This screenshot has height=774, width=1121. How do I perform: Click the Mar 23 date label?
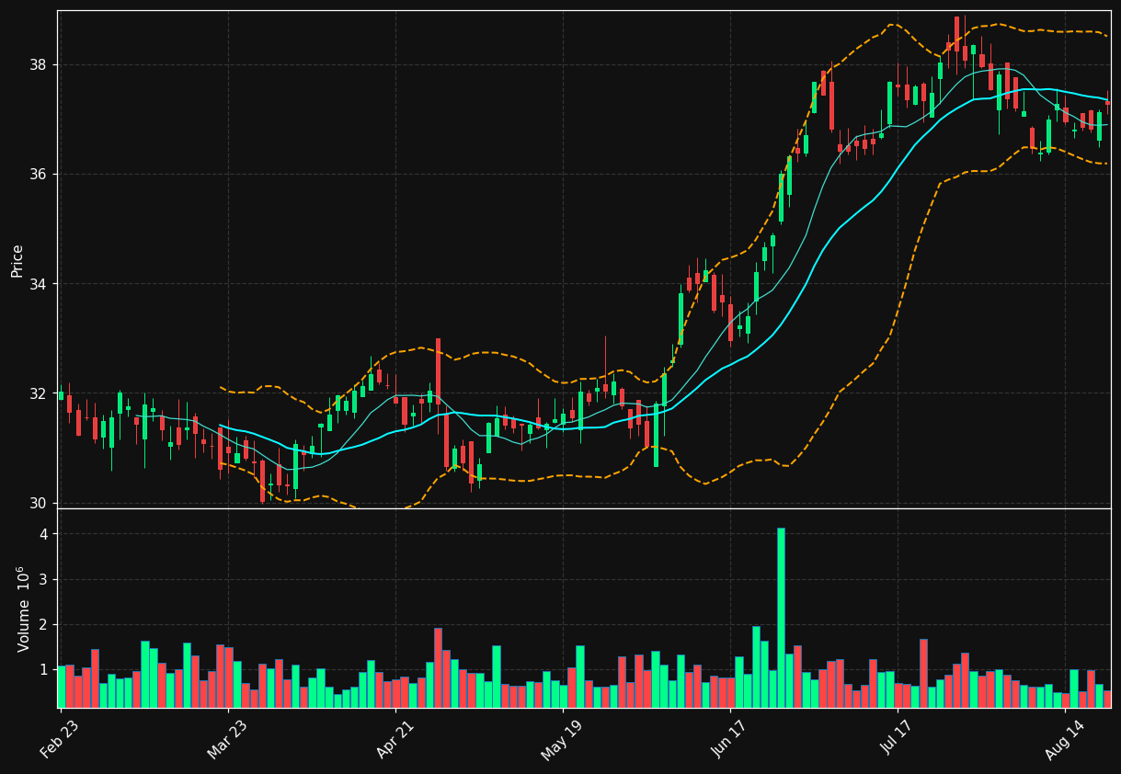click(x=226, y=738)
